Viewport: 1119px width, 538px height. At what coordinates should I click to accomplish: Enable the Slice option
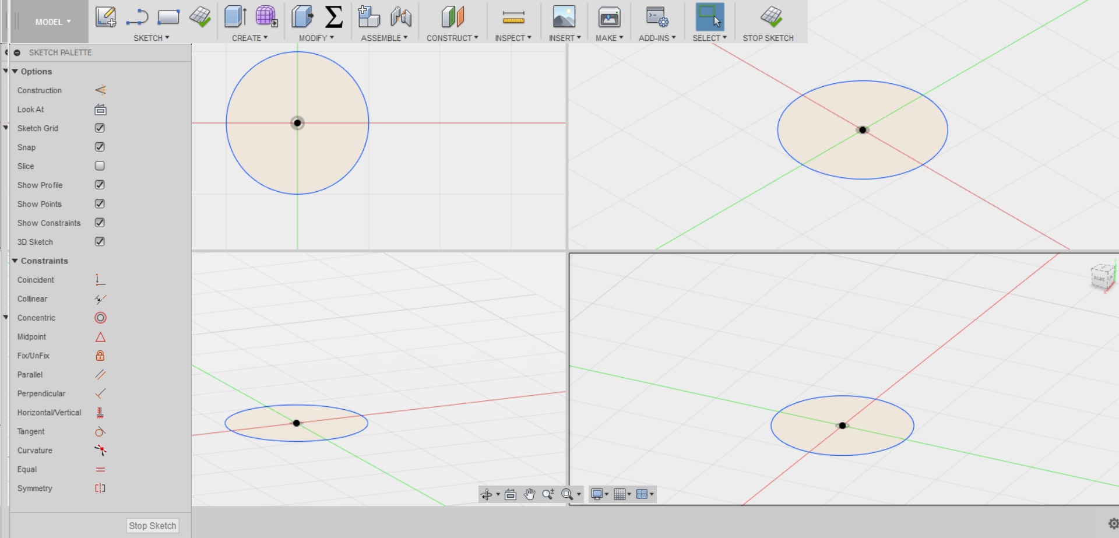(100, 166)
